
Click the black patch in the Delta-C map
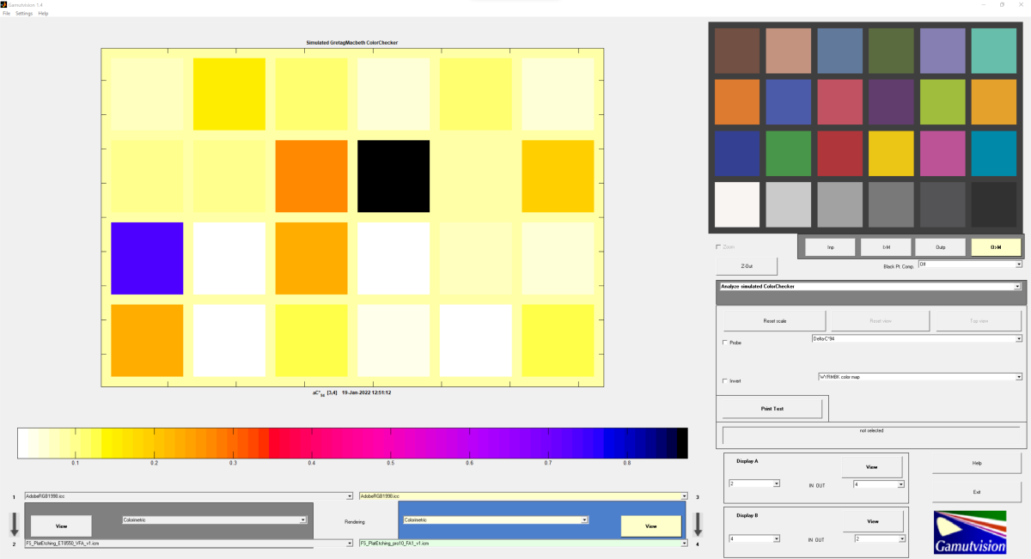click(393, 176)
